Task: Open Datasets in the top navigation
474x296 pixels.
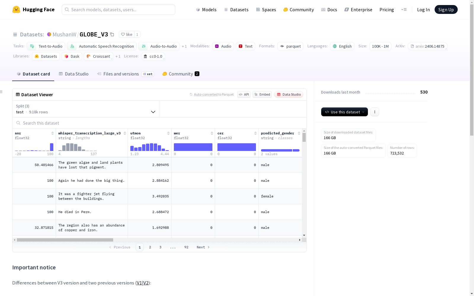Action: coord(236,9)
